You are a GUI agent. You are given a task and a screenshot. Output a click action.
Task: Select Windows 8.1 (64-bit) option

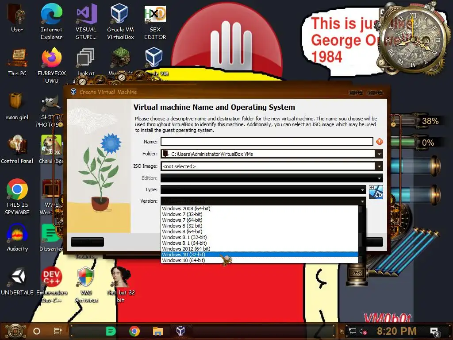pos(260,243)
